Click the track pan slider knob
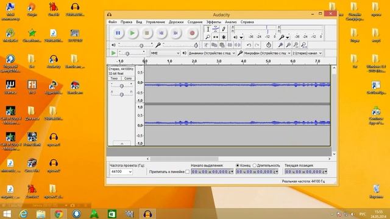The width and height of the screenshot is (390, 219). (122, 95)
